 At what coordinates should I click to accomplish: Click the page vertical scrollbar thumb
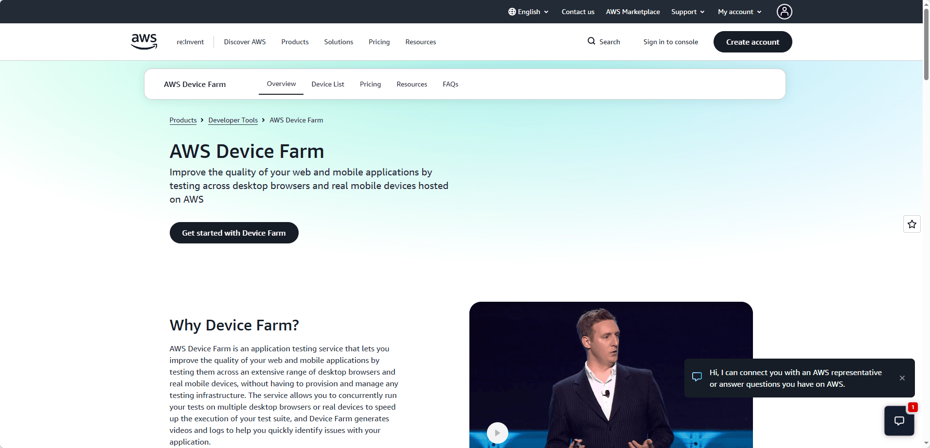[x=926, y=44]
